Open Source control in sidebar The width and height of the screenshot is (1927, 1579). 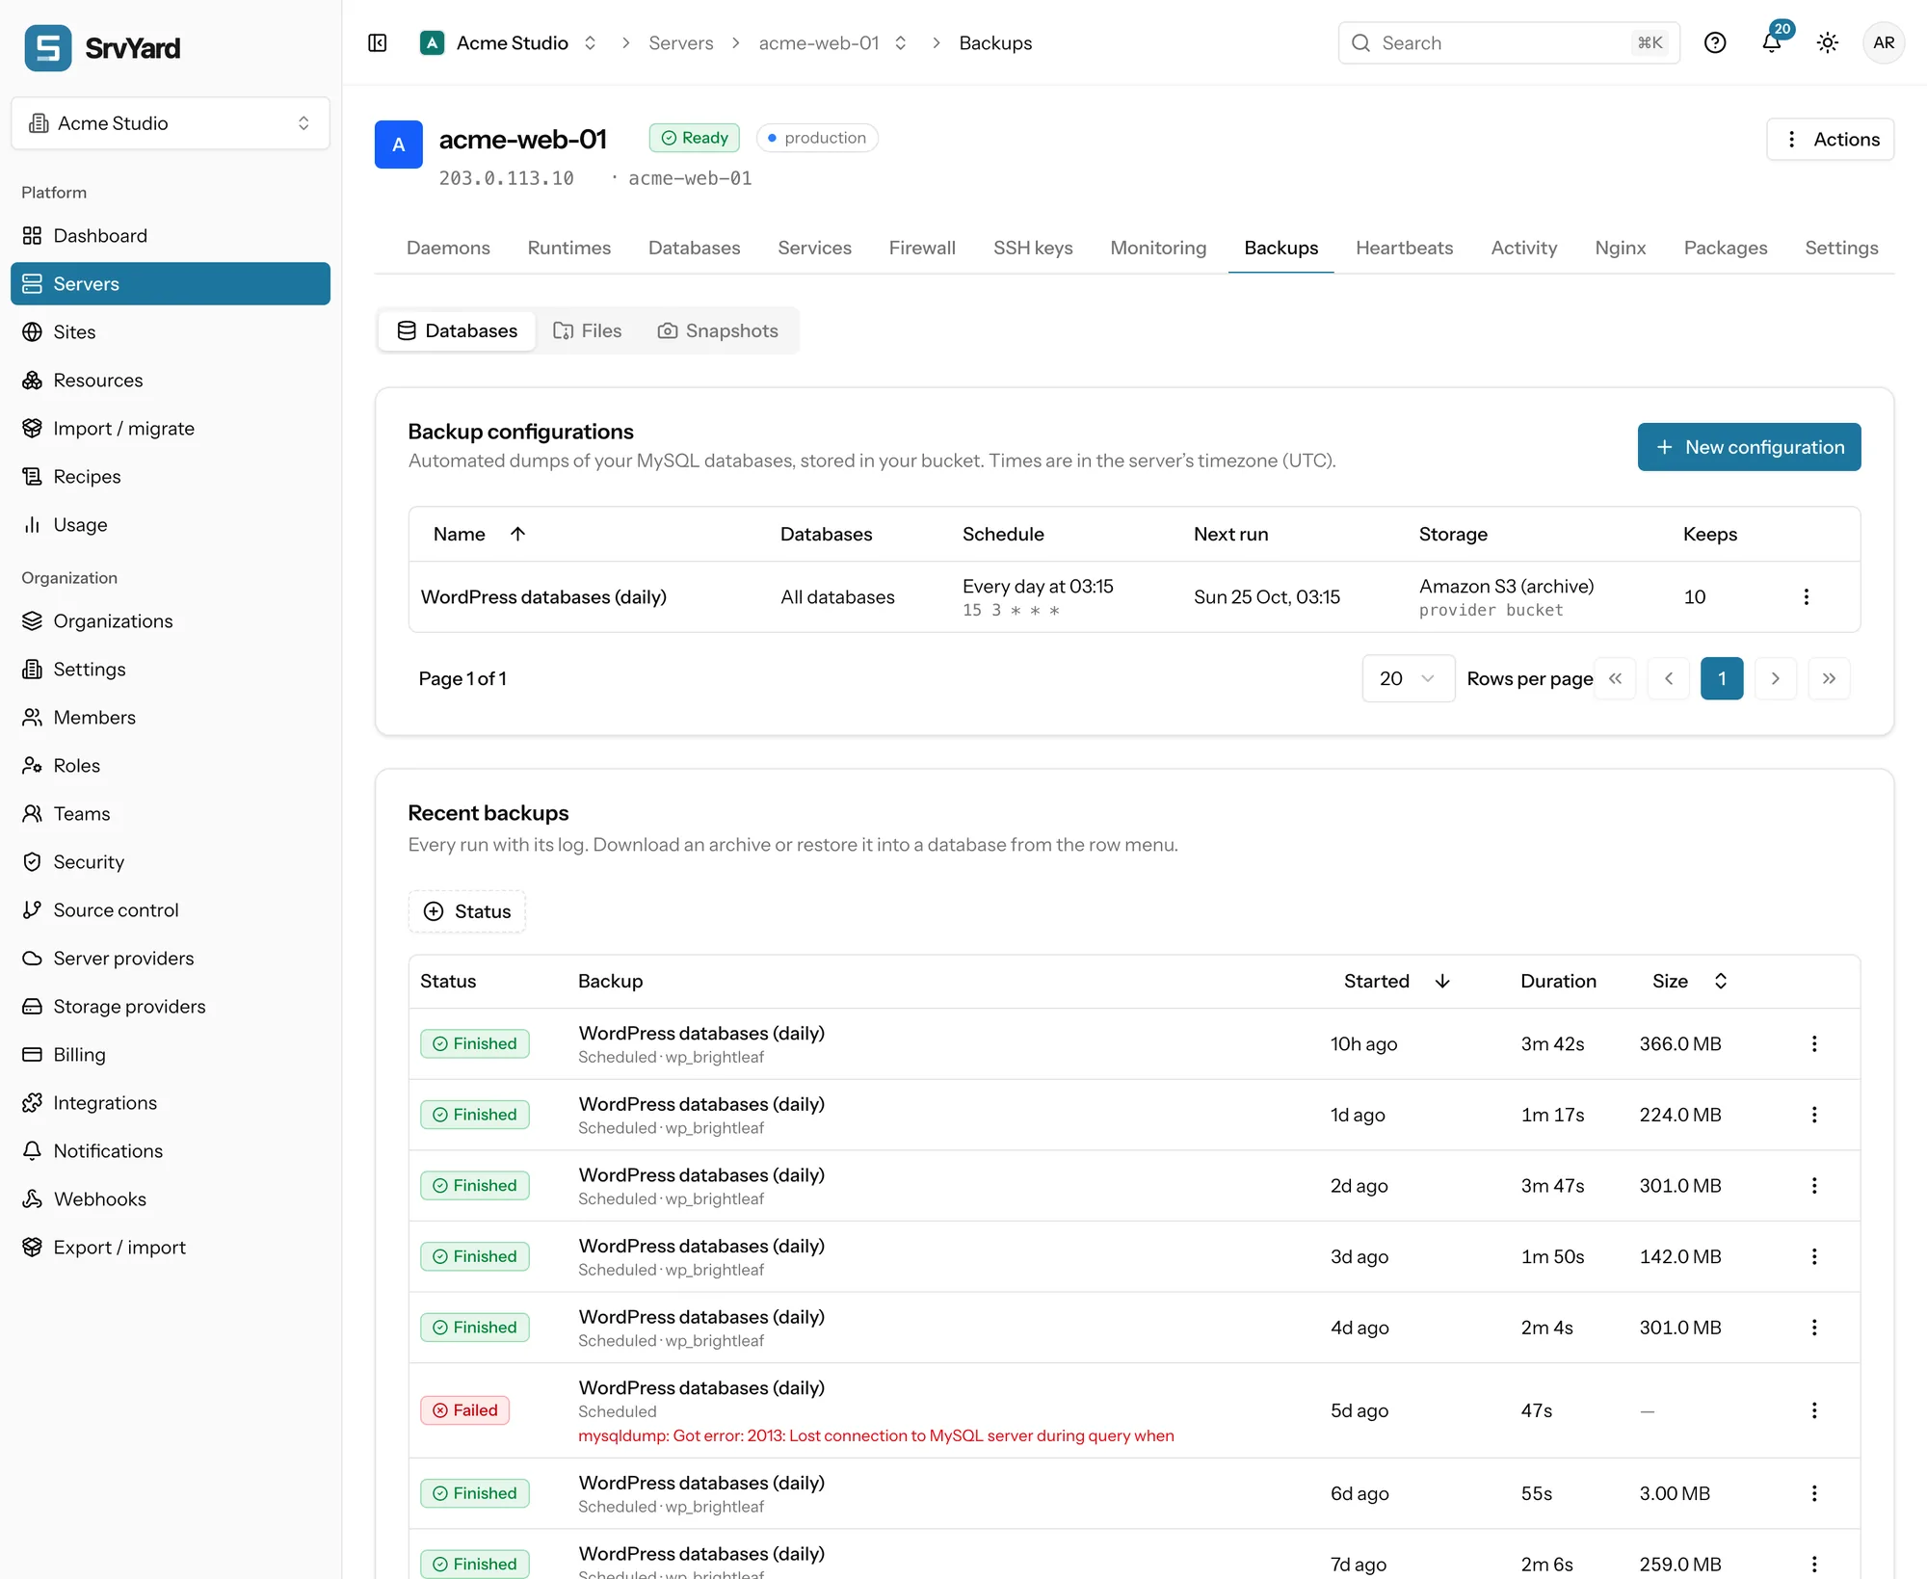point(171,910)
